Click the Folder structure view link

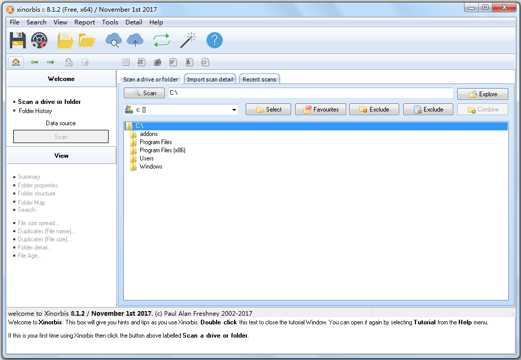click(37, 193)
